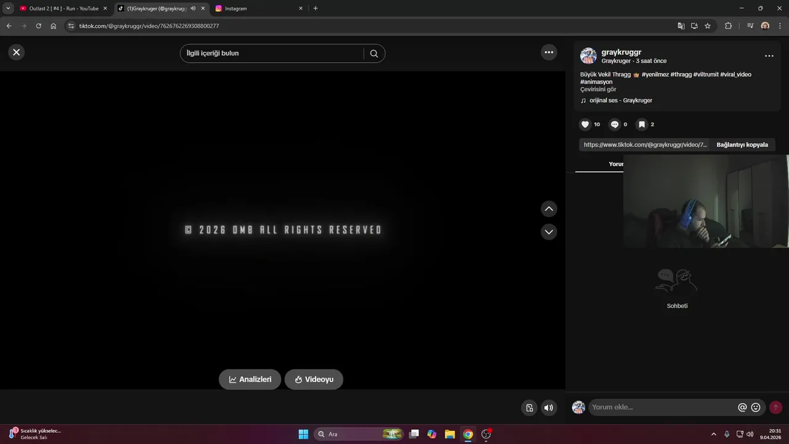Open the three-dot menu above the video
Image resolution: width=789 pixels, height=444 pixels.
coord(549,52)
